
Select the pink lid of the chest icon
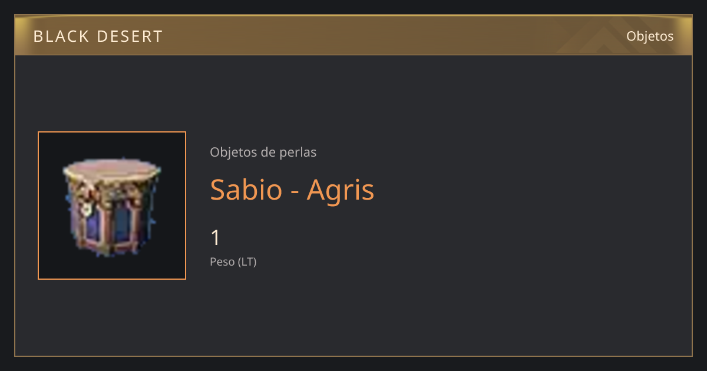point(111,171)
